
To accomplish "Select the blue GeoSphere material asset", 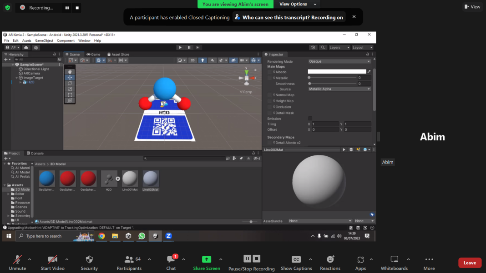I will tap(47, 180).
